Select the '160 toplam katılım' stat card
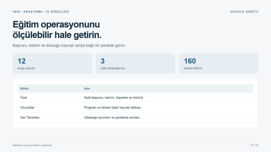 219,64
